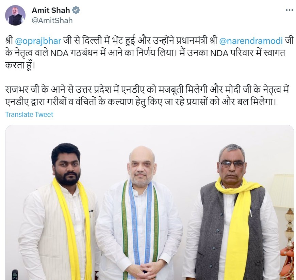
Task: Open the attached photo of three men
Action: click(149, 202)
